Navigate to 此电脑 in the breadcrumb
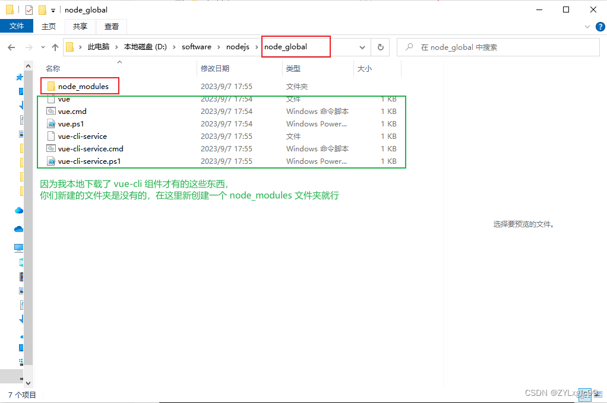Image resolution: width=607 pixels, height=403 pixels. [99, 47]
